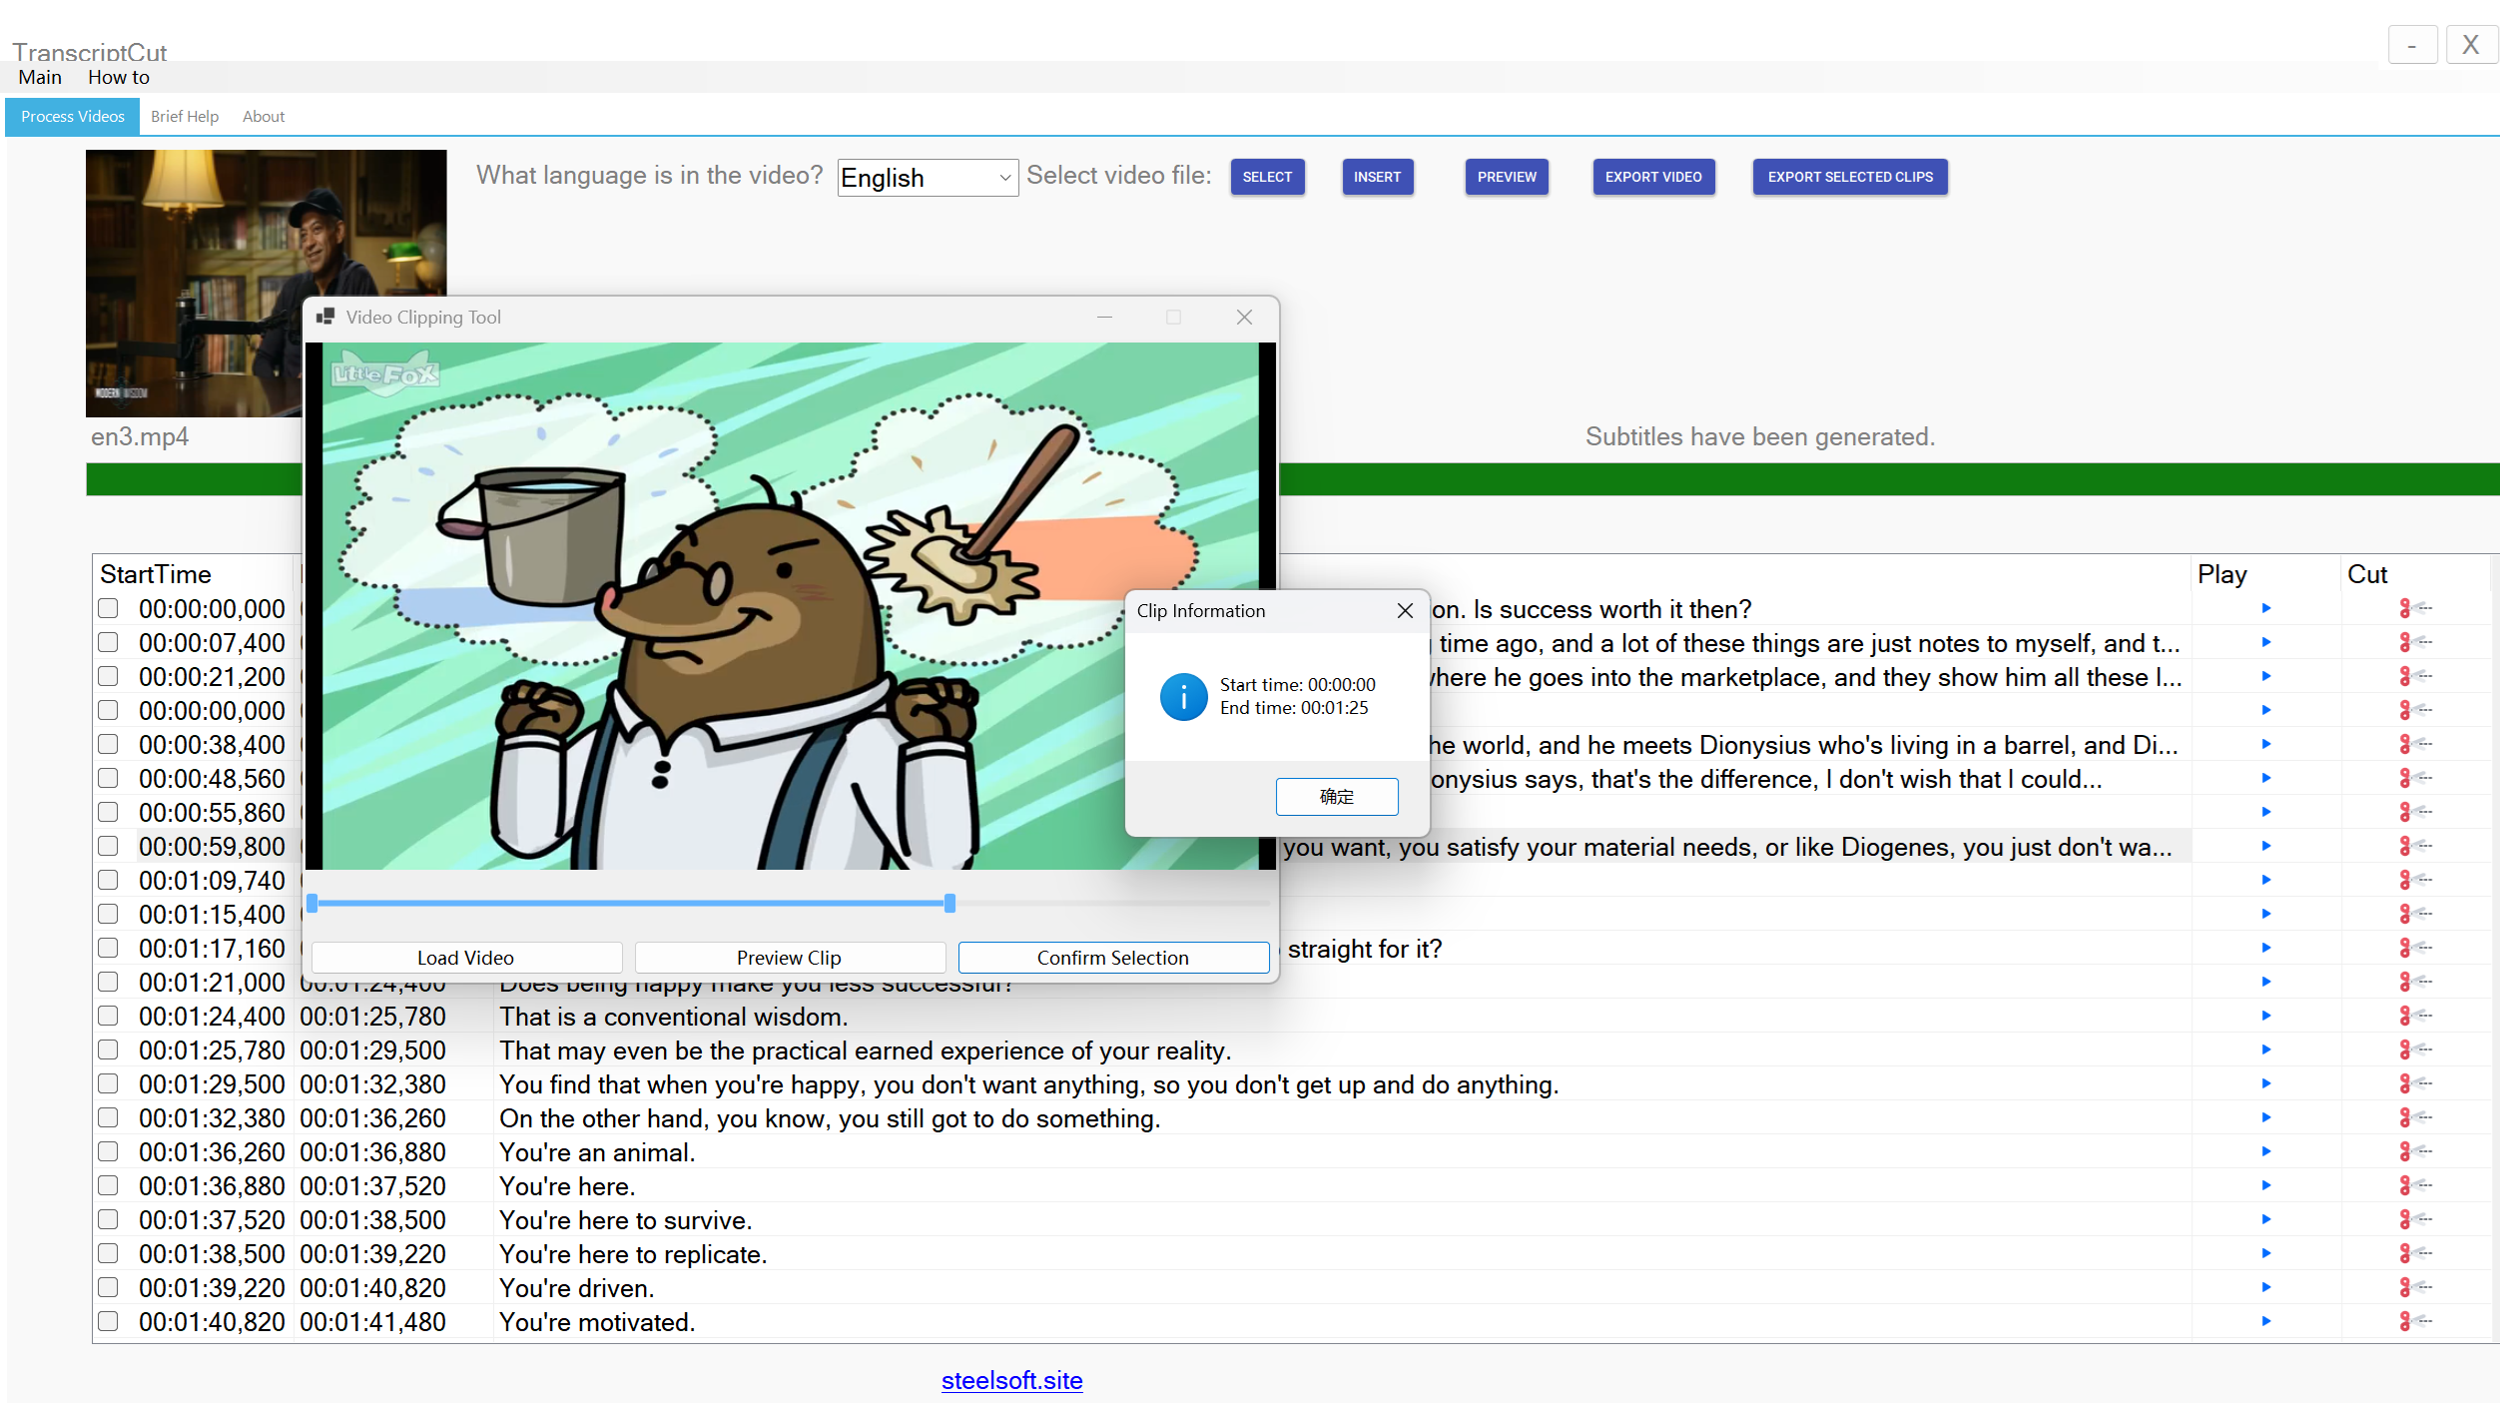2500x1403 pixels.
Task: Tick the checkbox for row 00:00:07,400
Action: [108, 642]
